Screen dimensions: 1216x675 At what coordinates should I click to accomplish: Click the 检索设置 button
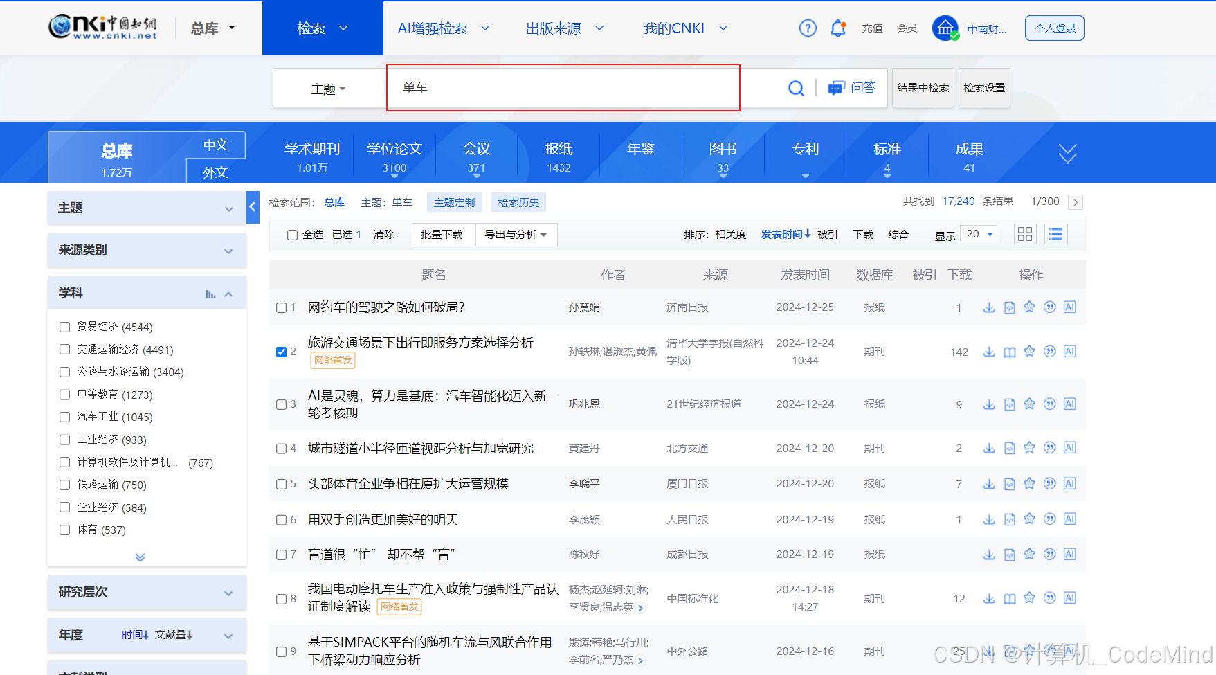[x=984, y=88]
